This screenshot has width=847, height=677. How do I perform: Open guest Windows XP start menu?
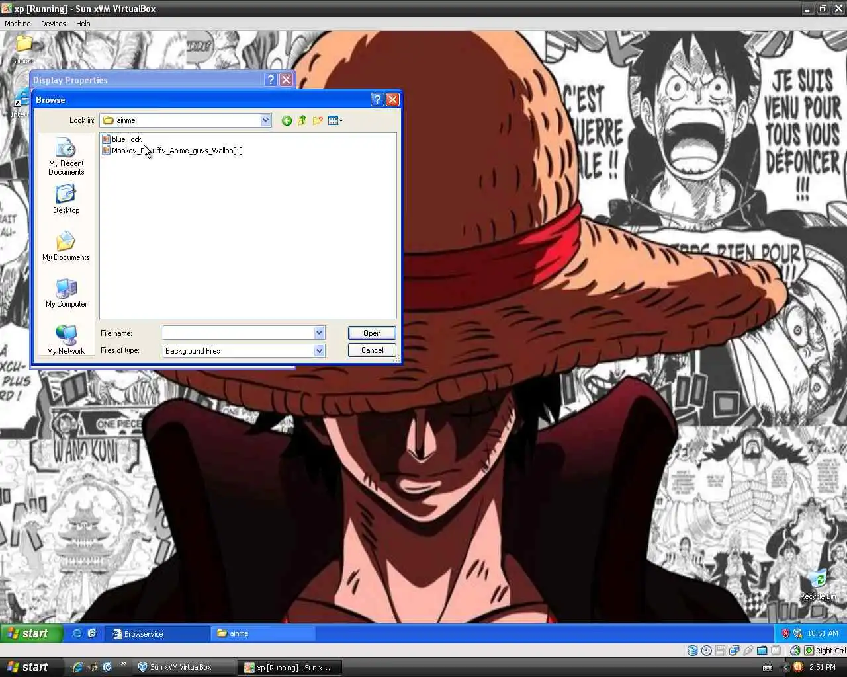click(x=31, y=633)
